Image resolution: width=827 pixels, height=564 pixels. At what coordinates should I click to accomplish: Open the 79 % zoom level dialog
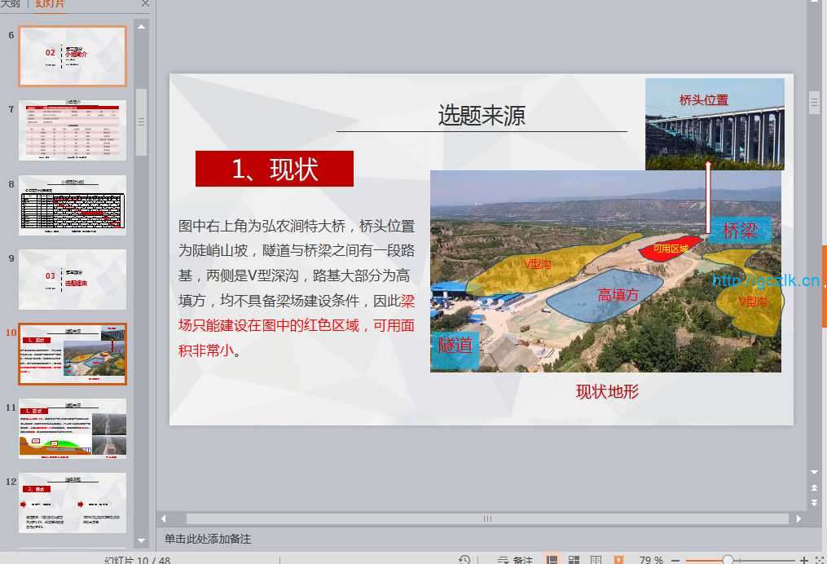[x=650, y=560]
